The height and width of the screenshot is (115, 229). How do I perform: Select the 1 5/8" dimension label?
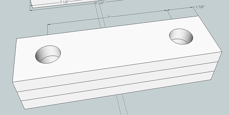[x=200, y=7]
